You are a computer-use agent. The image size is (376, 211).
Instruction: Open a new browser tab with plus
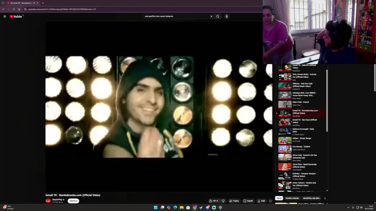pyautogui.click(x=43, y=3)
